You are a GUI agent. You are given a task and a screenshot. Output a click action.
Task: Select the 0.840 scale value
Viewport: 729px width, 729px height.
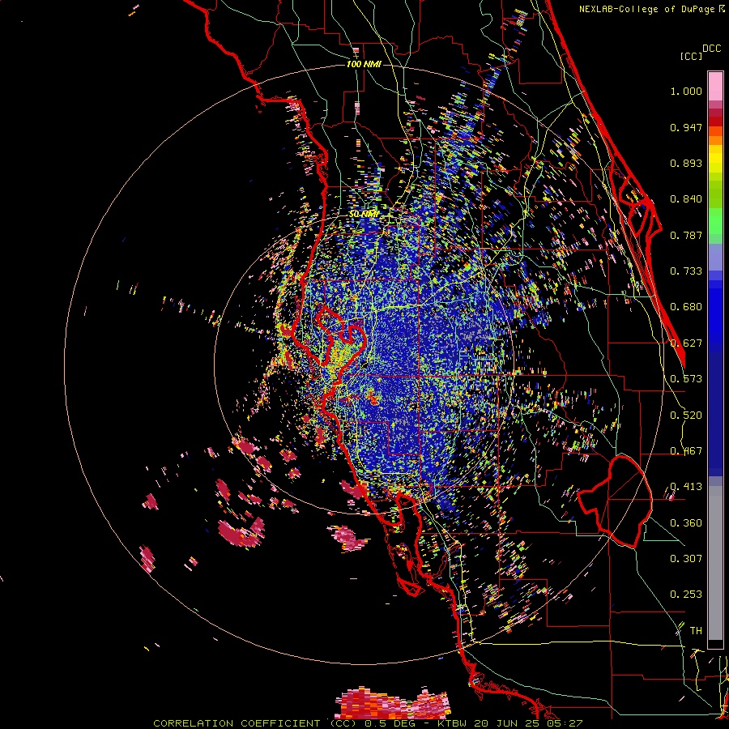686,199
